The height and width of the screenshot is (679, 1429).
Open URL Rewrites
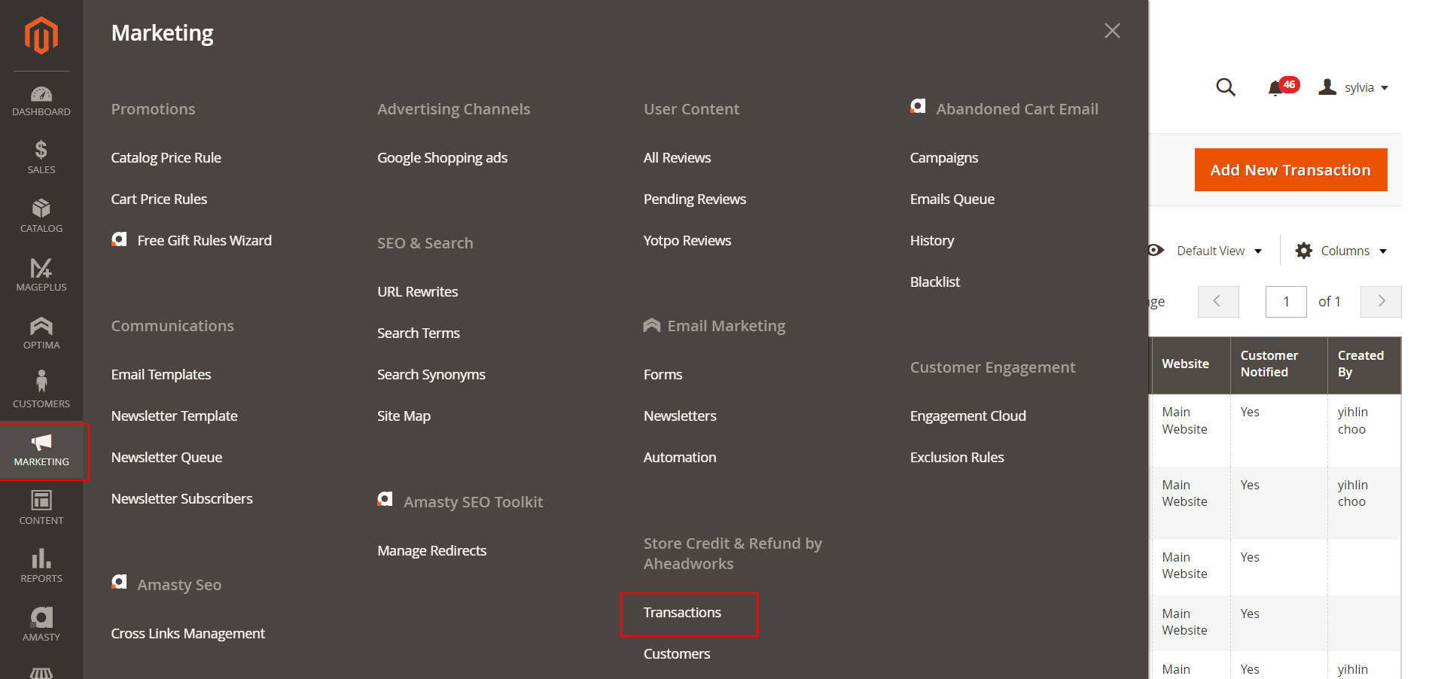[x=418, y=292]
